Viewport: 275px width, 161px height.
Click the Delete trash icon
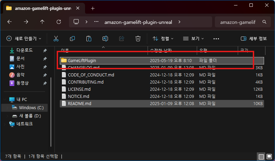[138, 39]
